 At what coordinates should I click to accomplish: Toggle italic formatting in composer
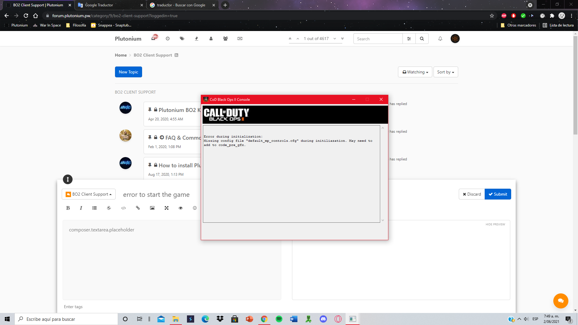81,208
